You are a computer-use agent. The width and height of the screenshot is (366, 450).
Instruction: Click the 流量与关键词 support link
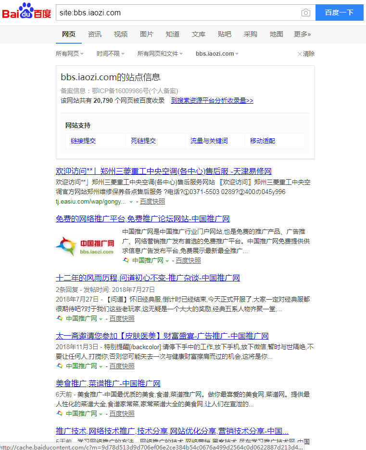point(209,141)
